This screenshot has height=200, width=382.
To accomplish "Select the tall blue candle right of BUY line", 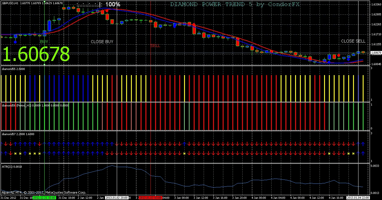I will (x=49, y=26).
